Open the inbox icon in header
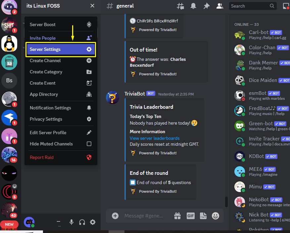Viewport: 290px width, 233px height. point(286,6)
